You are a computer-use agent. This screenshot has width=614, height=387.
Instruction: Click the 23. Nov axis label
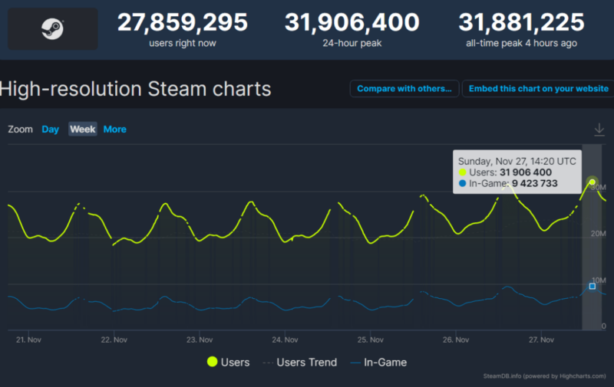[200, 339]
